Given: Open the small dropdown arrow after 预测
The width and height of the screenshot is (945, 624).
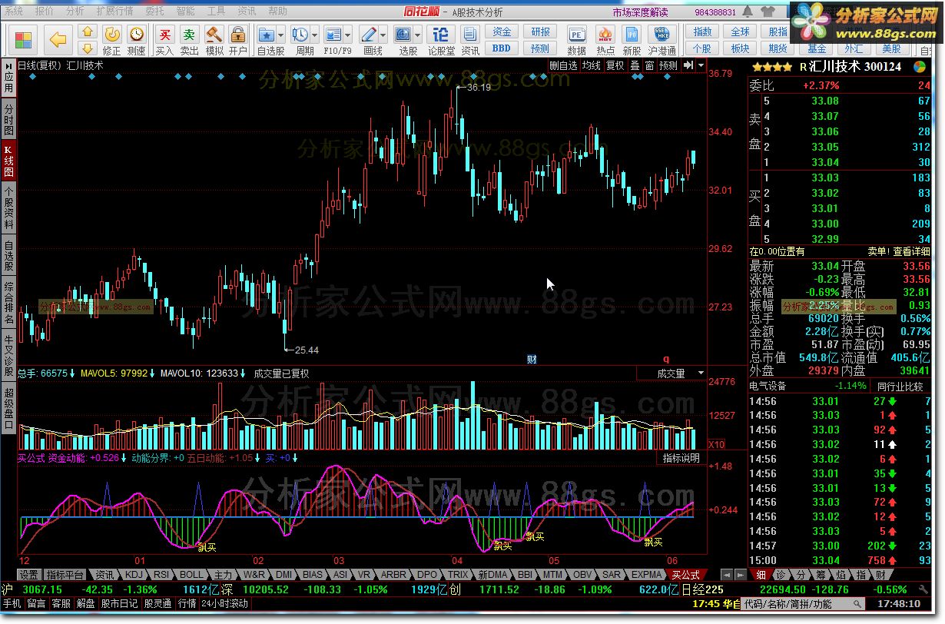Looking at the screenshot, I should (x=701, y=66).
